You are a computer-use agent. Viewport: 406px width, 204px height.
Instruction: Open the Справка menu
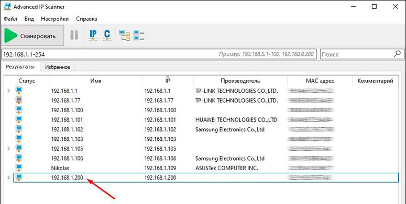pos(87,19)
